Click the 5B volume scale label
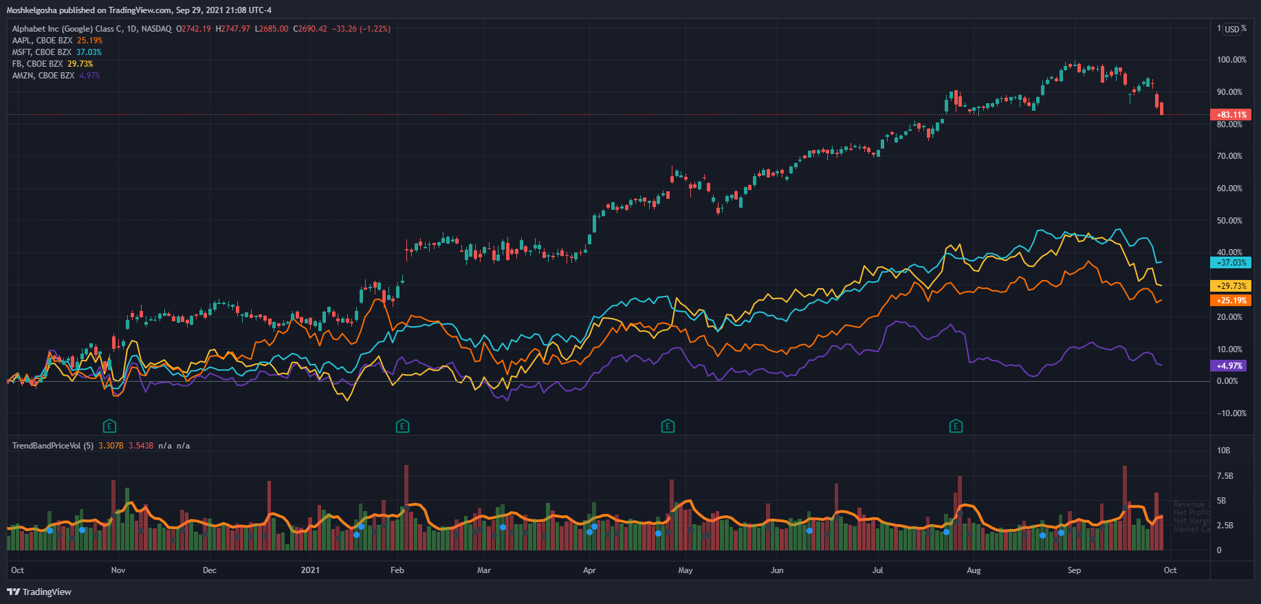The width and height of the screenshot is (1261, 604). pos(1222,501)
